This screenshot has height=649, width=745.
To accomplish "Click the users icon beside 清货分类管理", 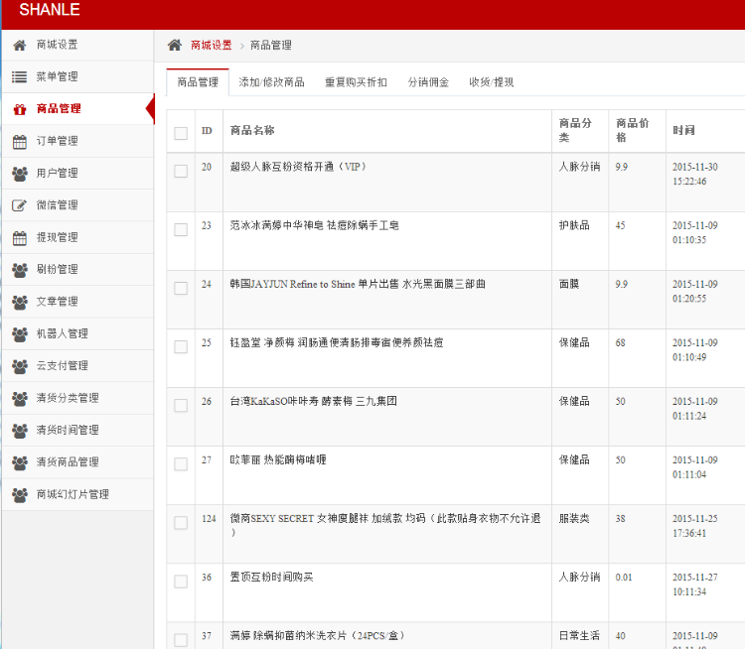I will tap(20, 399).
